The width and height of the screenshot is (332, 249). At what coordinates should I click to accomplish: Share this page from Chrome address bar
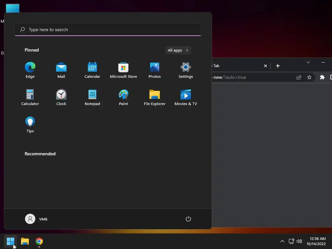(x=299, y=77)
